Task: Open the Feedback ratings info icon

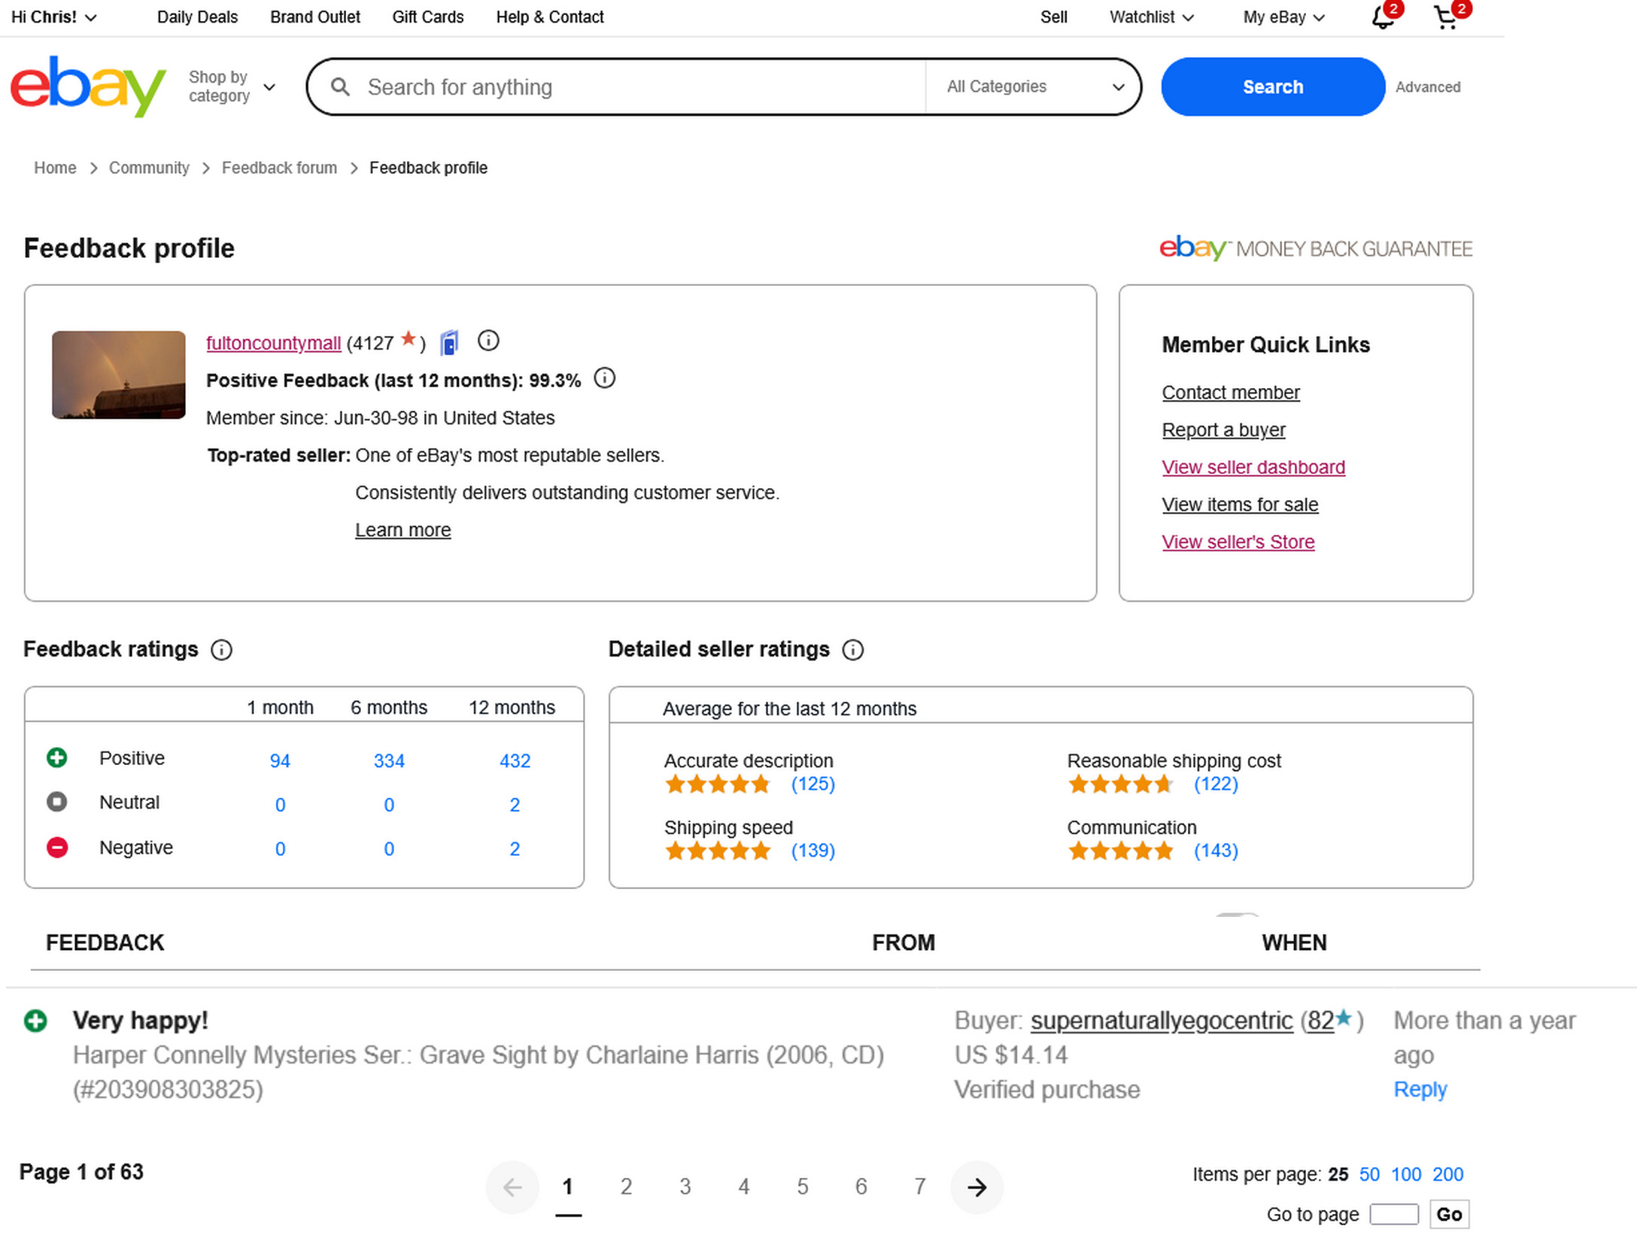Action: (x=221, y=650)
